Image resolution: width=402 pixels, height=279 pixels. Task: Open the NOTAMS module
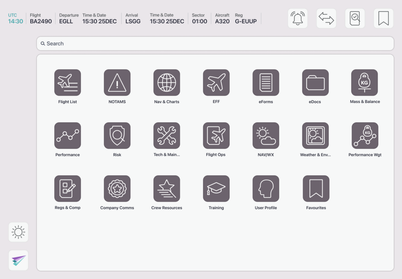[x=117, y=83]
